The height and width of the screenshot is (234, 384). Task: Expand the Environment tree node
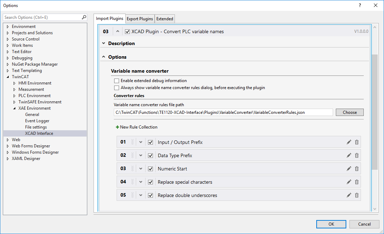click(x=8, y=27)
